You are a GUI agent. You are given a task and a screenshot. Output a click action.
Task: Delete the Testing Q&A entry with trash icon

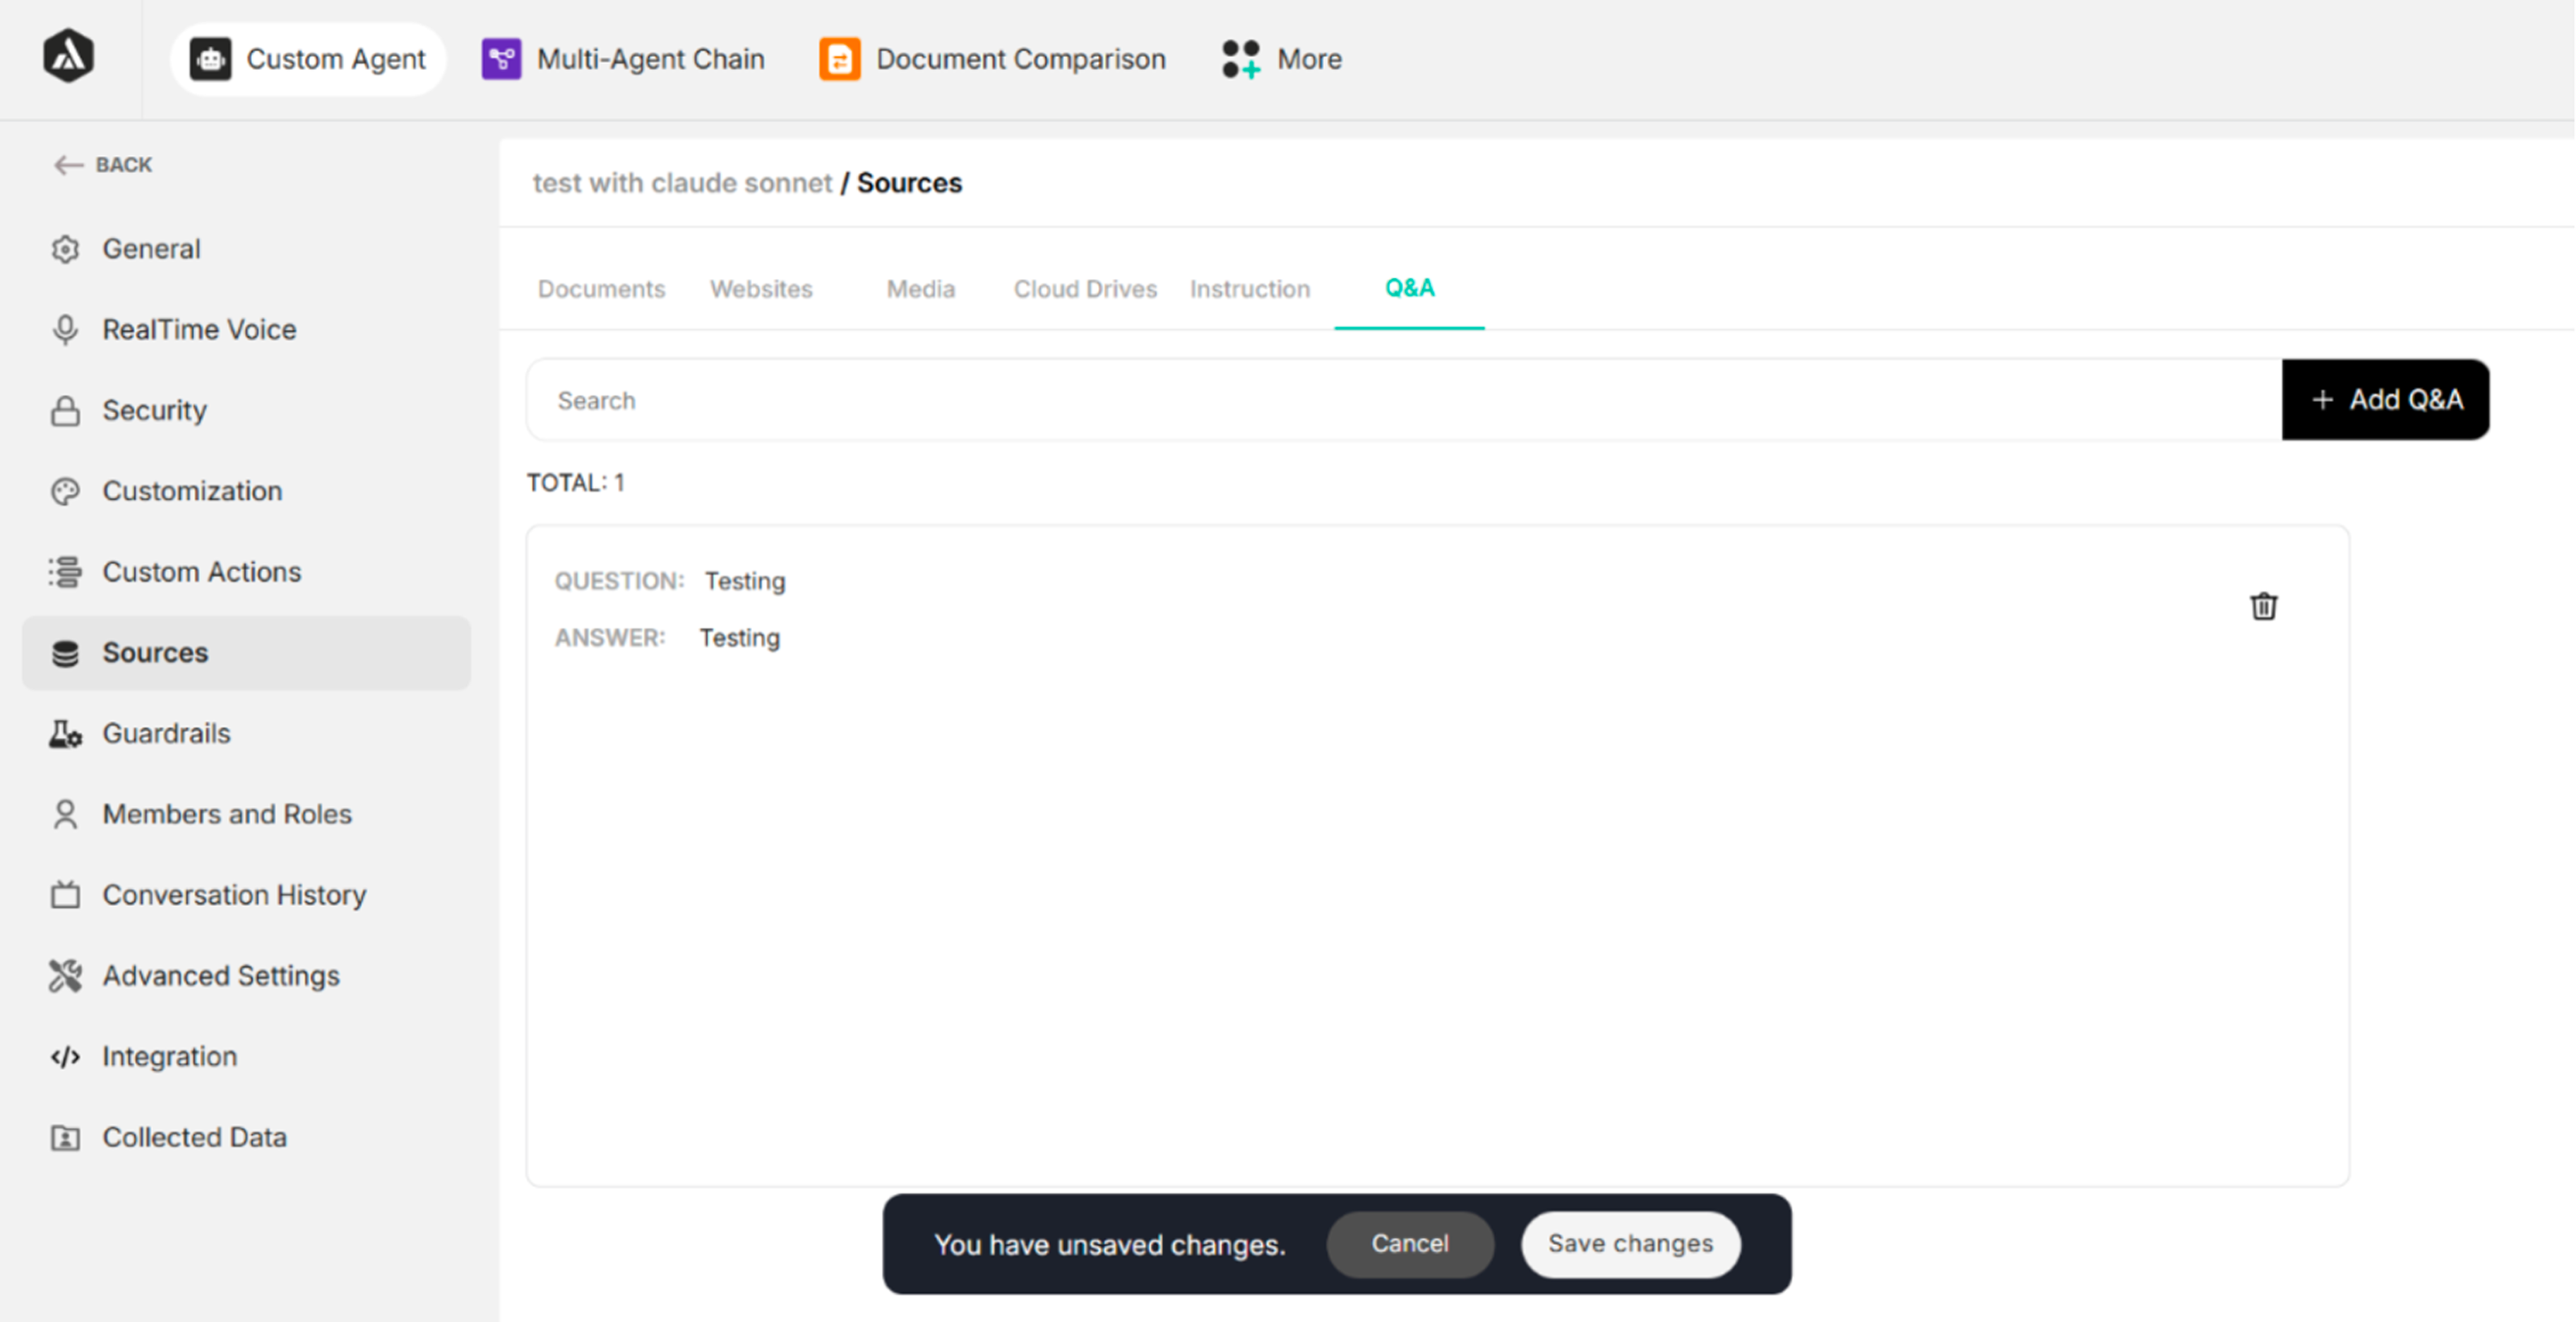pos(2263,606)
